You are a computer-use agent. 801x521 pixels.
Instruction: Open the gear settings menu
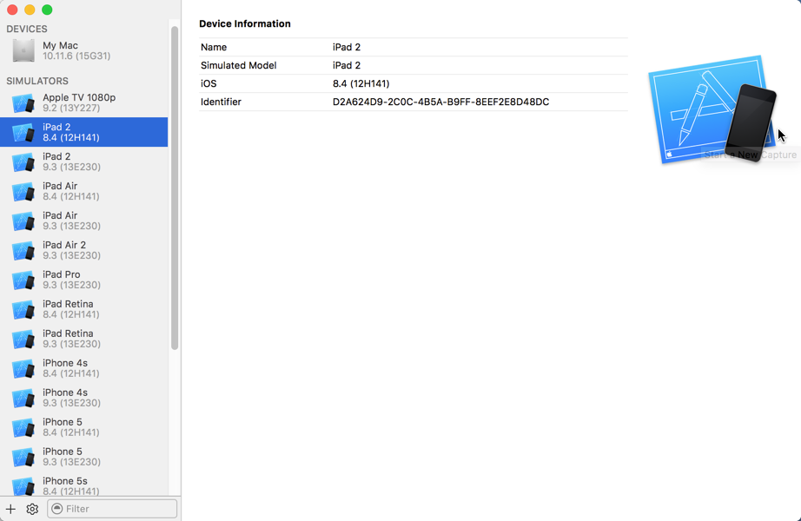click(x=32, y=509)
